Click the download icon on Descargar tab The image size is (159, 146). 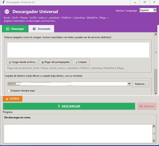point(8,29)
